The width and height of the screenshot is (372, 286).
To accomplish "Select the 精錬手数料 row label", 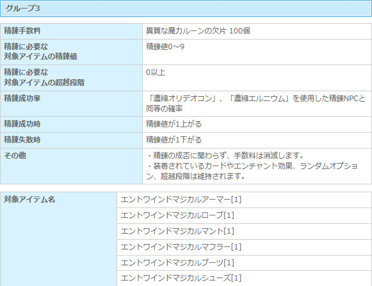I will click(22, 30).
